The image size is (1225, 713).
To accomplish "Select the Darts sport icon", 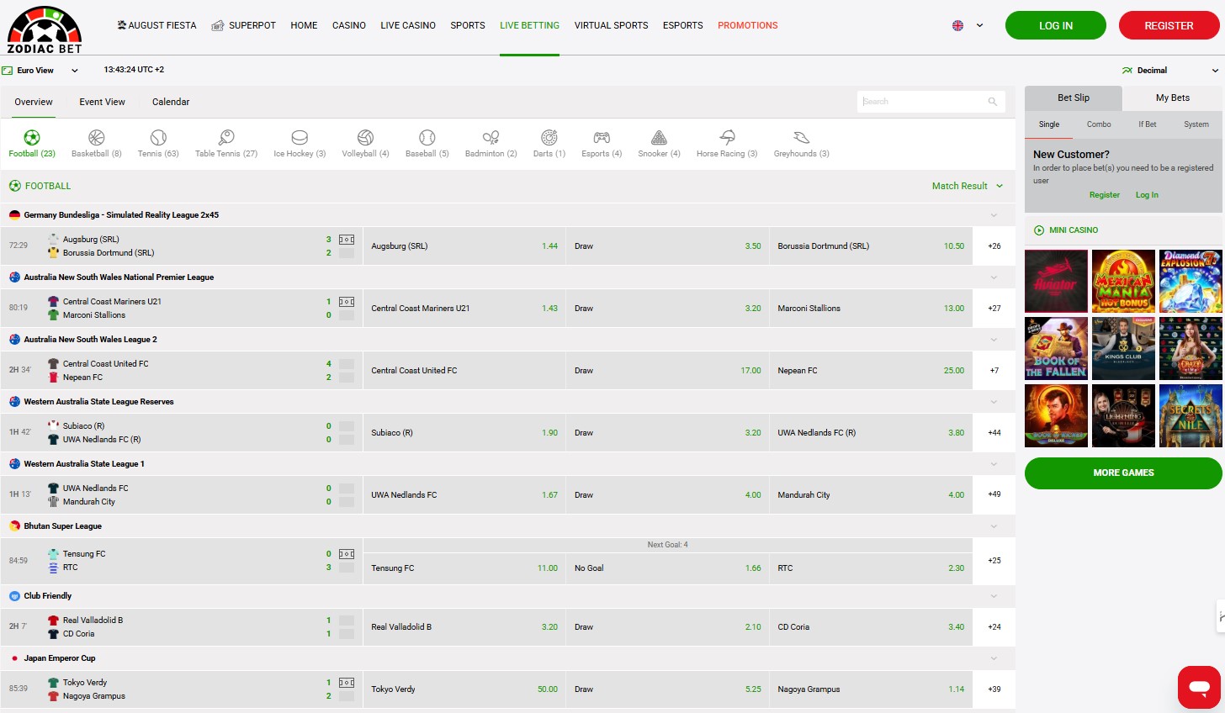I will [549, 138].
